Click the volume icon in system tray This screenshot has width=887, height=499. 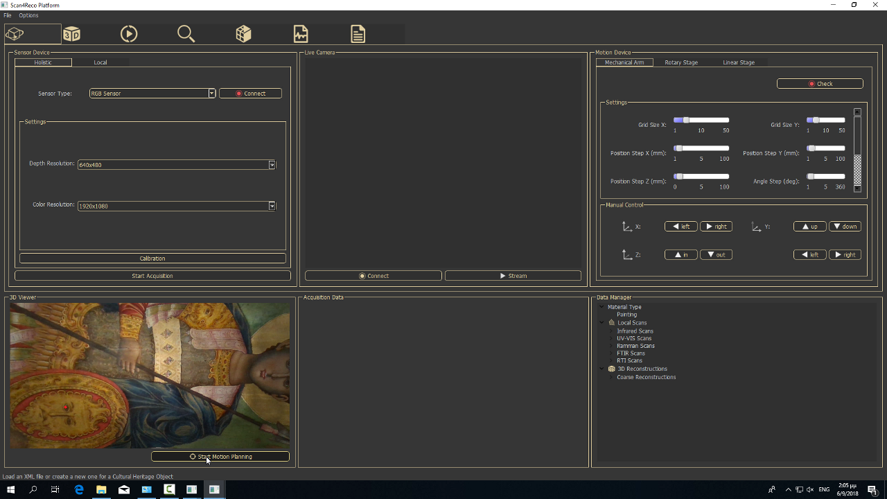coord(810,490)
